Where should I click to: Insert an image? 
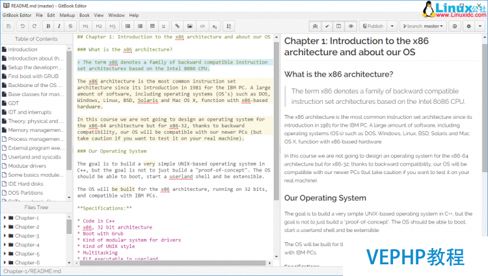[x=190, y=27]
